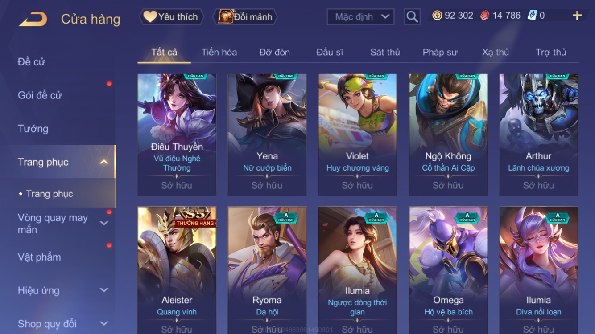Collapse the Trang phục sidebar section
The width and height of the screenshot is (595, 334).
(x=104, y=162)
